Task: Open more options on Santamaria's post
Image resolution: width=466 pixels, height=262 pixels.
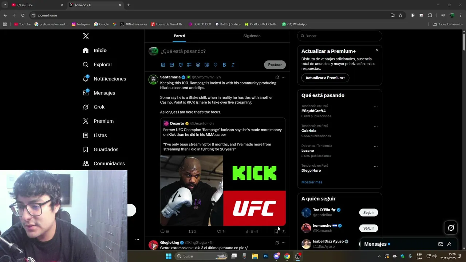Action: tap(284, 77)
